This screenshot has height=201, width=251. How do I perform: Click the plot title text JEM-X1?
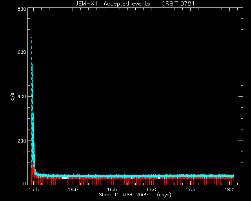pos(86,4)
